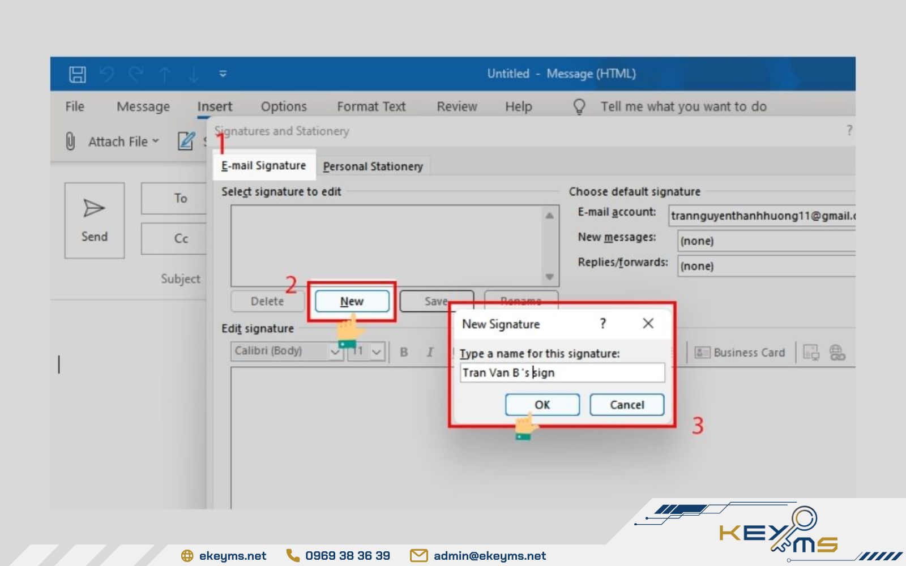Click the Tell me lightbulb icon
Screen dimensions: 906x566
coord(579,106)
